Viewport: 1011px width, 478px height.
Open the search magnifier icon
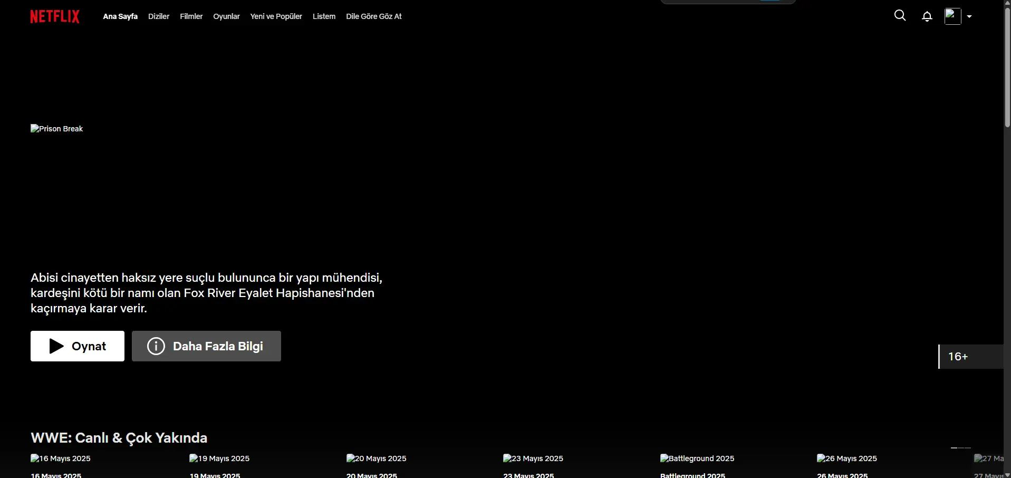pos(900,16)
